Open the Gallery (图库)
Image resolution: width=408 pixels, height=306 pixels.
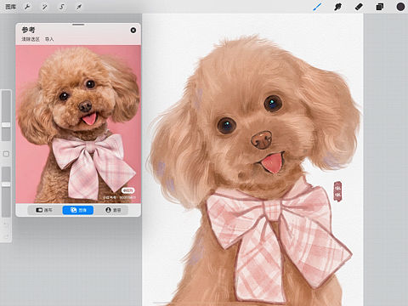click(11, 7)
